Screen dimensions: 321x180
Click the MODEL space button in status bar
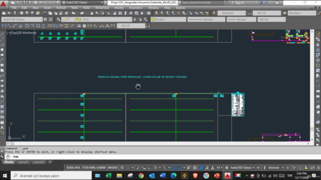pyautogui.click(x=113, y=168)
